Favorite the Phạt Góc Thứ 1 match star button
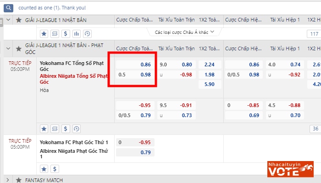Image resolution: width=321 pixels, height=183 pixels. [x=44, y=169]
